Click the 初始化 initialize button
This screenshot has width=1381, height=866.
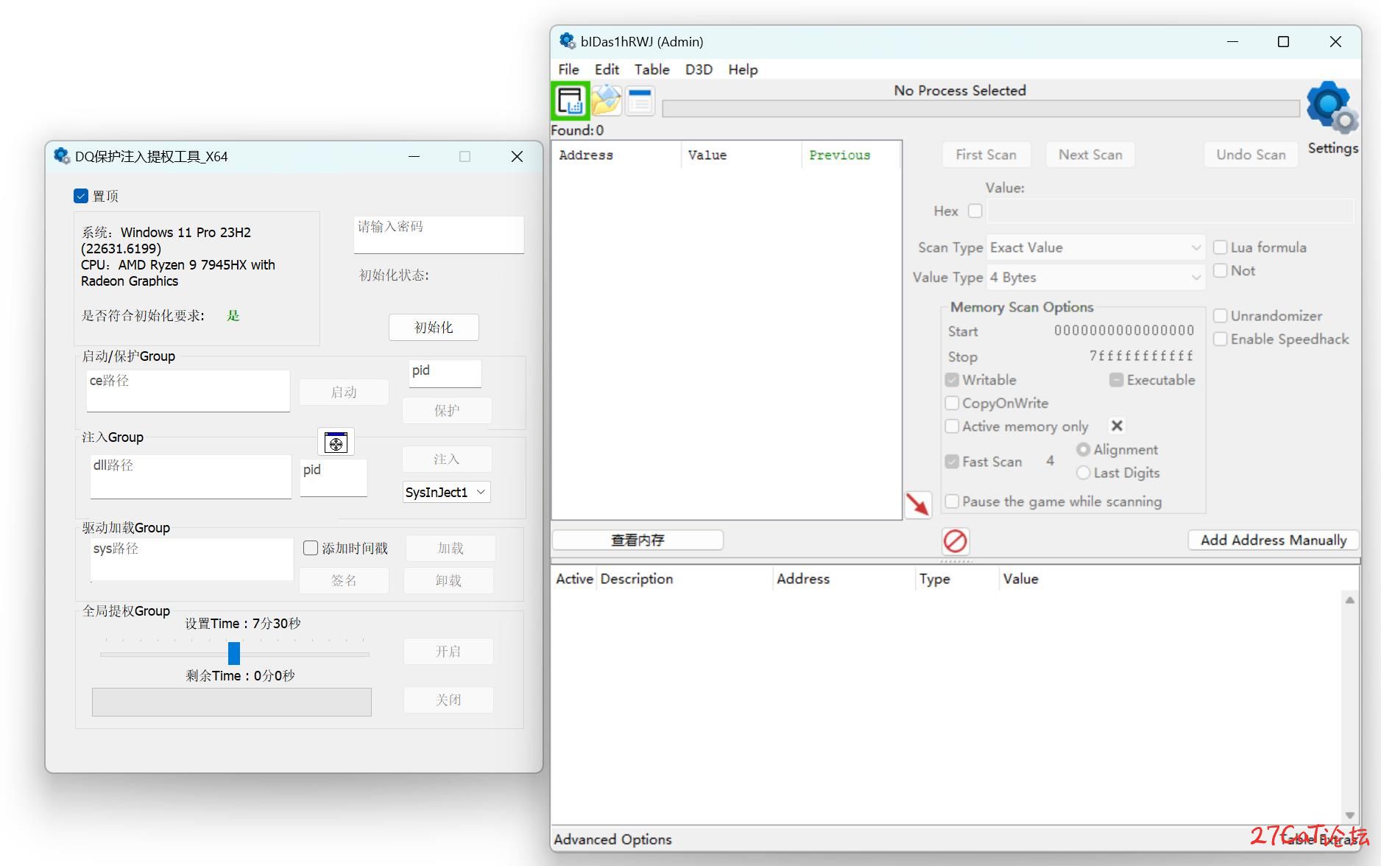pos(434,327)
